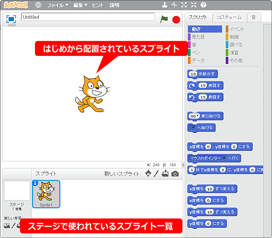Start project with green flag
The height and width of the screenshot is (238, 272).
(164, 19)
